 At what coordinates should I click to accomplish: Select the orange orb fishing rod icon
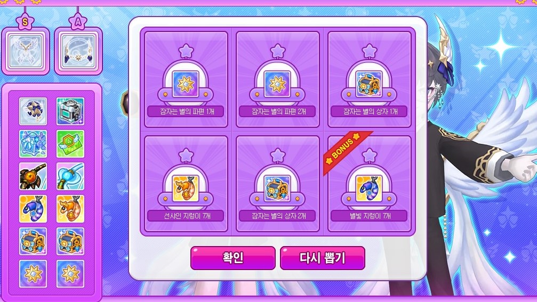click(x=33, y=176)
